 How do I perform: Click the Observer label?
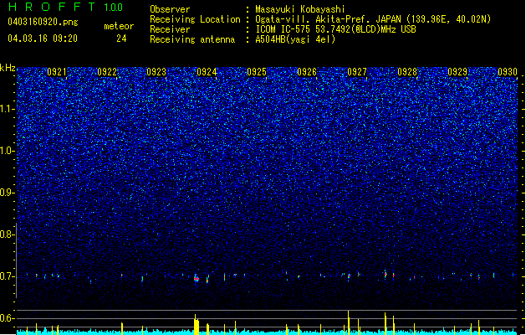(170, 9)
